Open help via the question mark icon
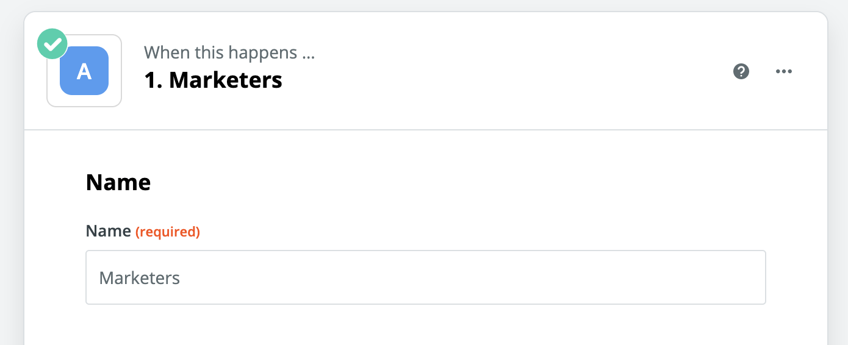 point(741,72)
